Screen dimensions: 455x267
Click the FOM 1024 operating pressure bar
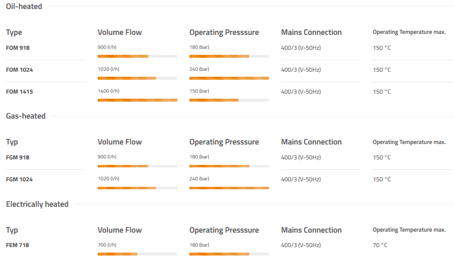229,78
